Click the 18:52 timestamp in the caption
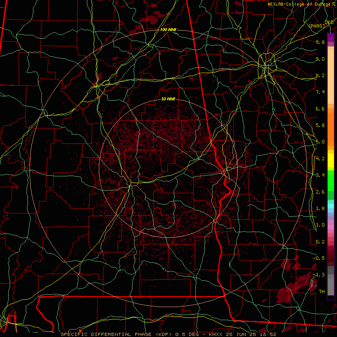The height and width of the screenshot is (337, 337). 268,334
